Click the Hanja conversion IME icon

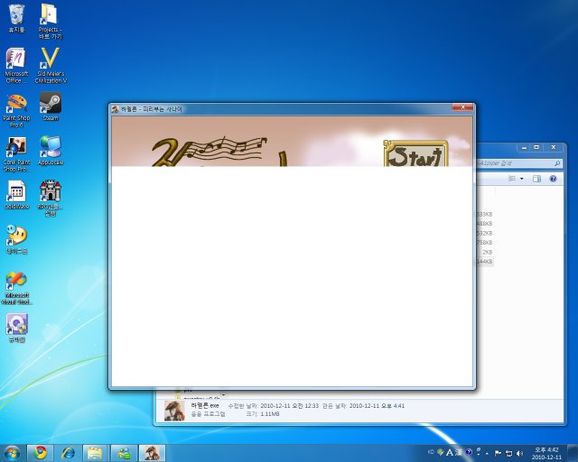tap(459, 452)
